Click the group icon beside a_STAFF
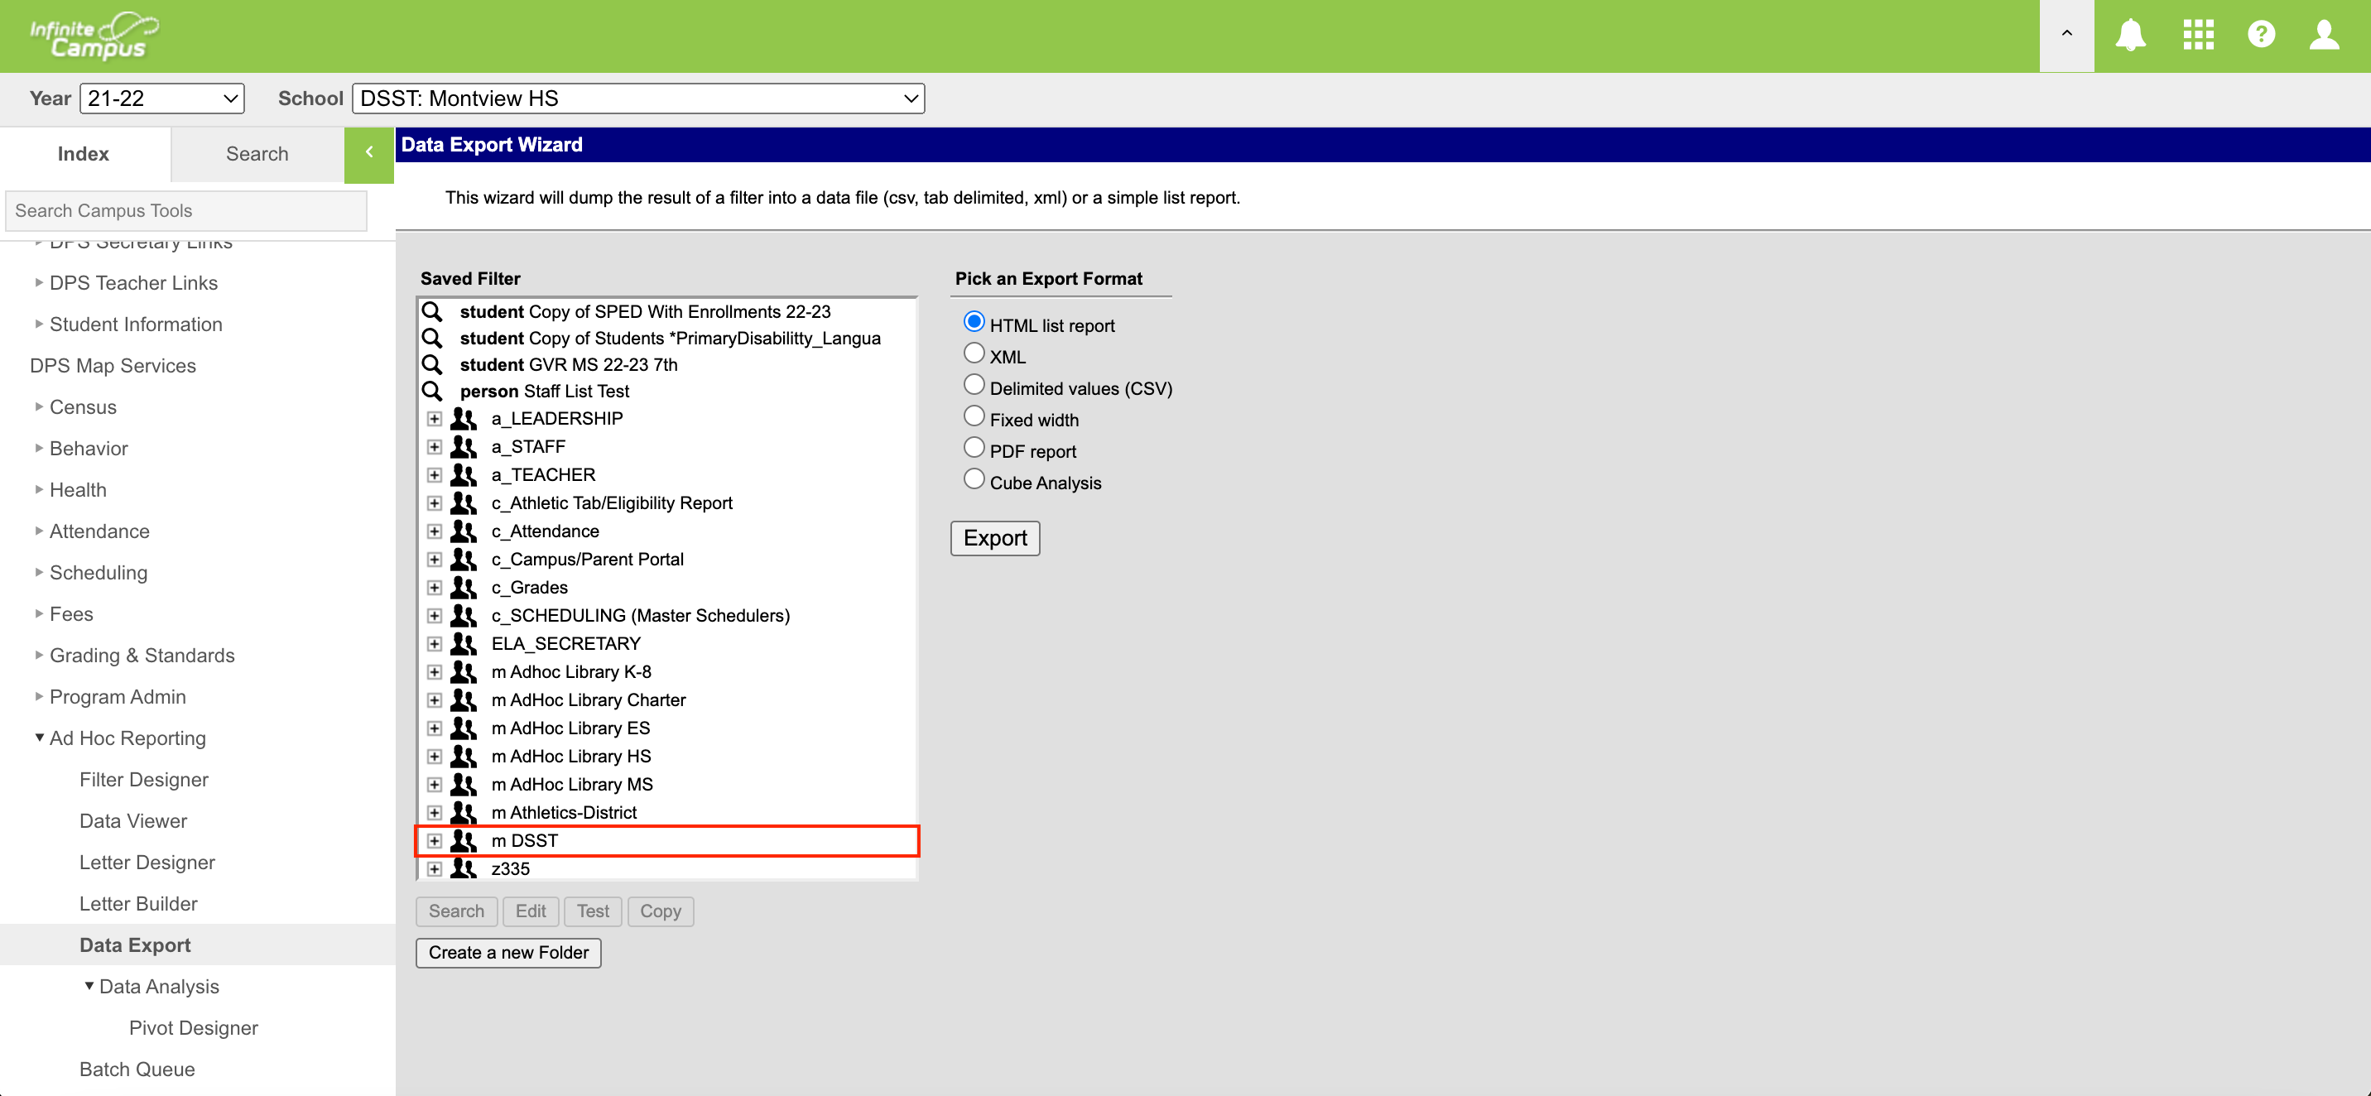 point(464,447)
